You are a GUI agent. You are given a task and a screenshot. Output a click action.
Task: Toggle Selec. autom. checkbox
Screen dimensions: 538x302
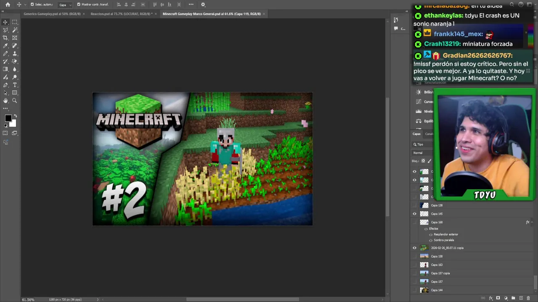32,5
